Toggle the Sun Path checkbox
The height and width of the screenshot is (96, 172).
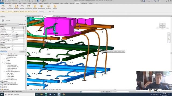point(13,42)
